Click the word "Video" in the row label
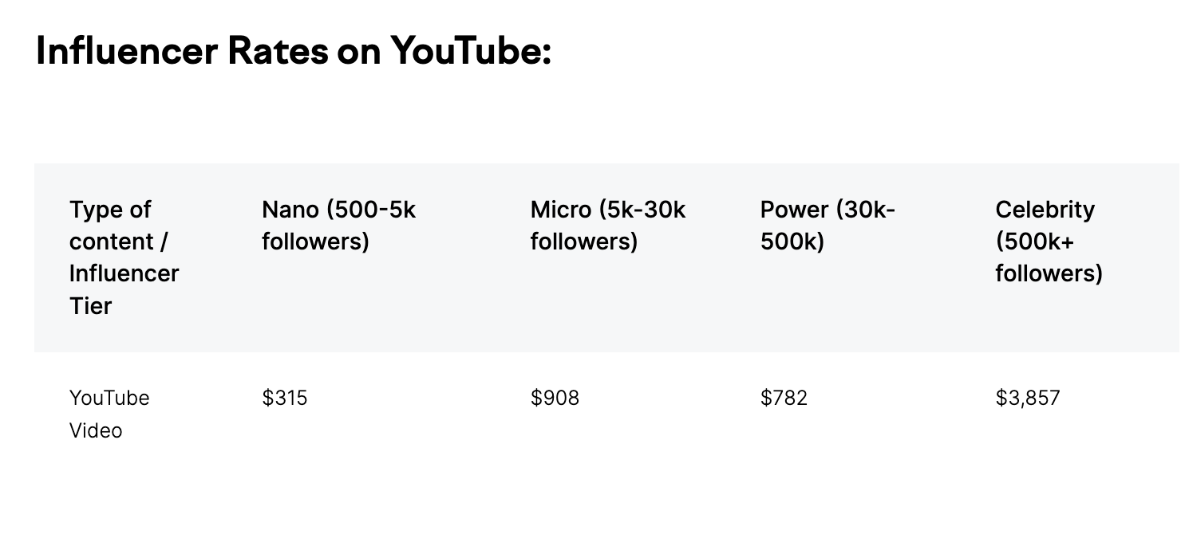 point(96,430)
